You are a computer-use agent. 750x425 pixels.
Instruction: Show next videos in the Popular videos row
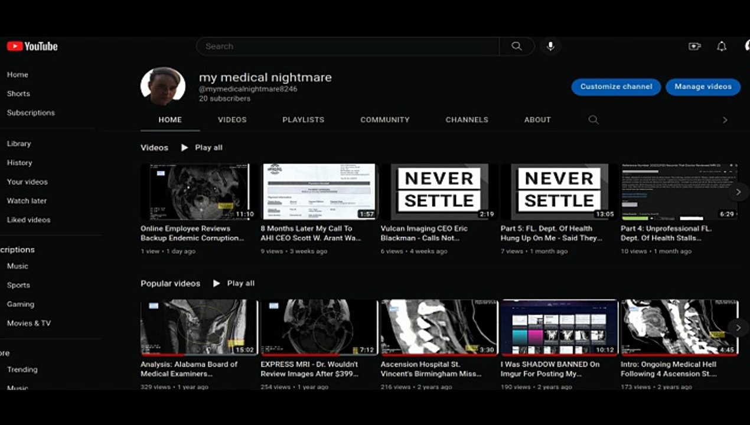[x=738, y=328]
